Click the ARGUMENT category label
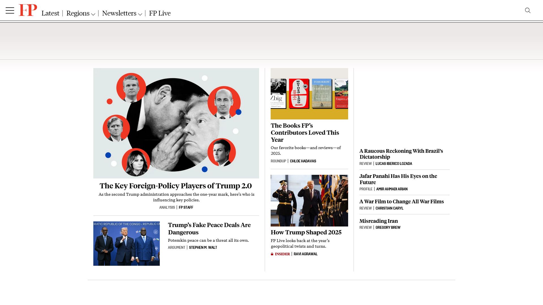 point(176,247)
